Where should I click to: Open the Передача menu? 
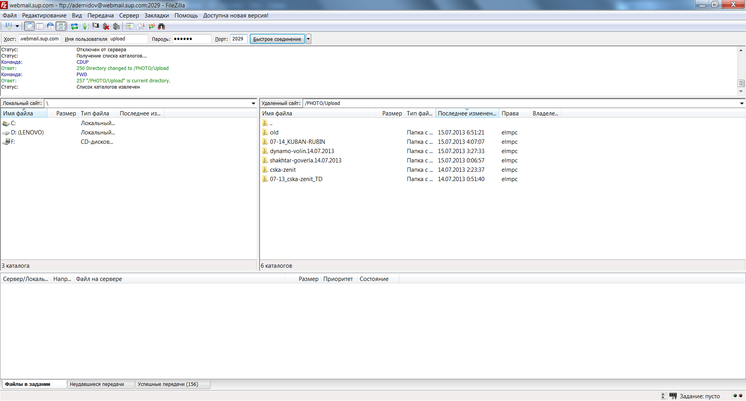click(x=101, y=16)
